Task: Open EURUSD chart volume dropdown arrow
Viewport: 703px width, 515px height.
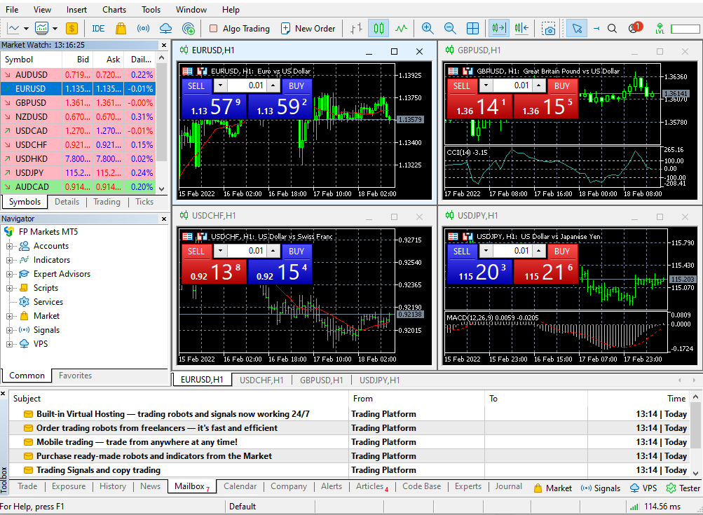Action: point(219,85)
